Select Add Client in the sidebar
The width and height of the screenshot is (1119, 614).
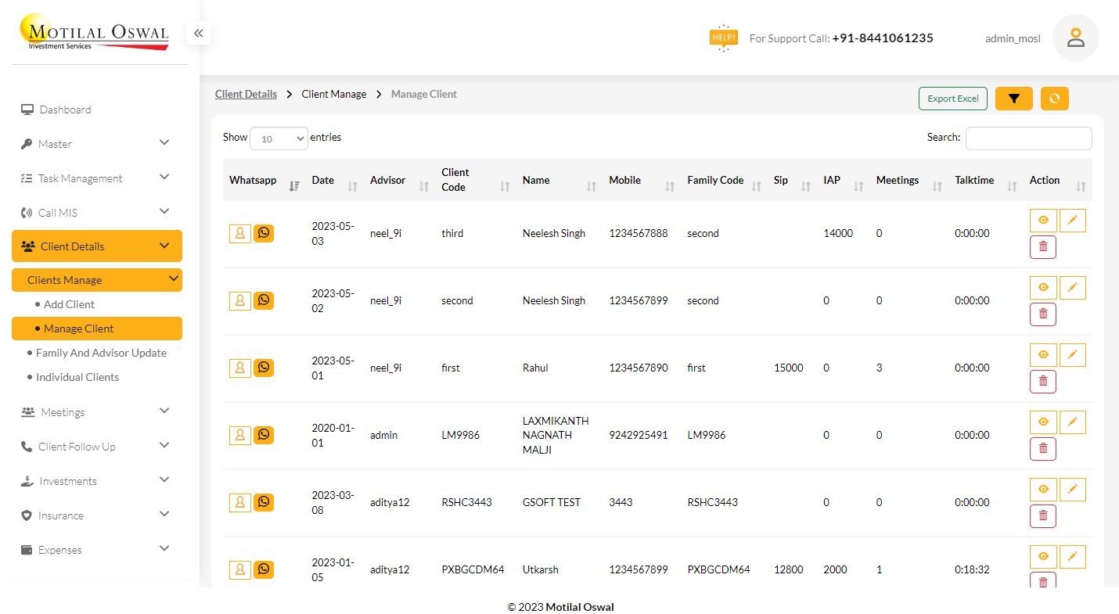pos(69,304)
